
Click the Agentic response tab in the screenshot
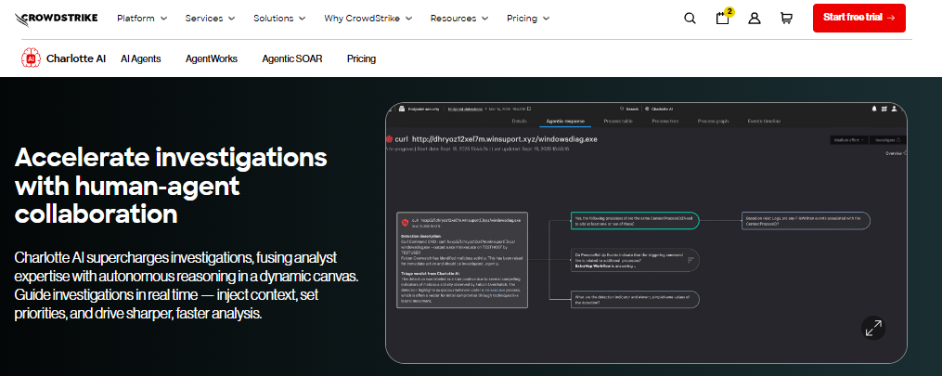pyautogui.click(x=564, y=121)
